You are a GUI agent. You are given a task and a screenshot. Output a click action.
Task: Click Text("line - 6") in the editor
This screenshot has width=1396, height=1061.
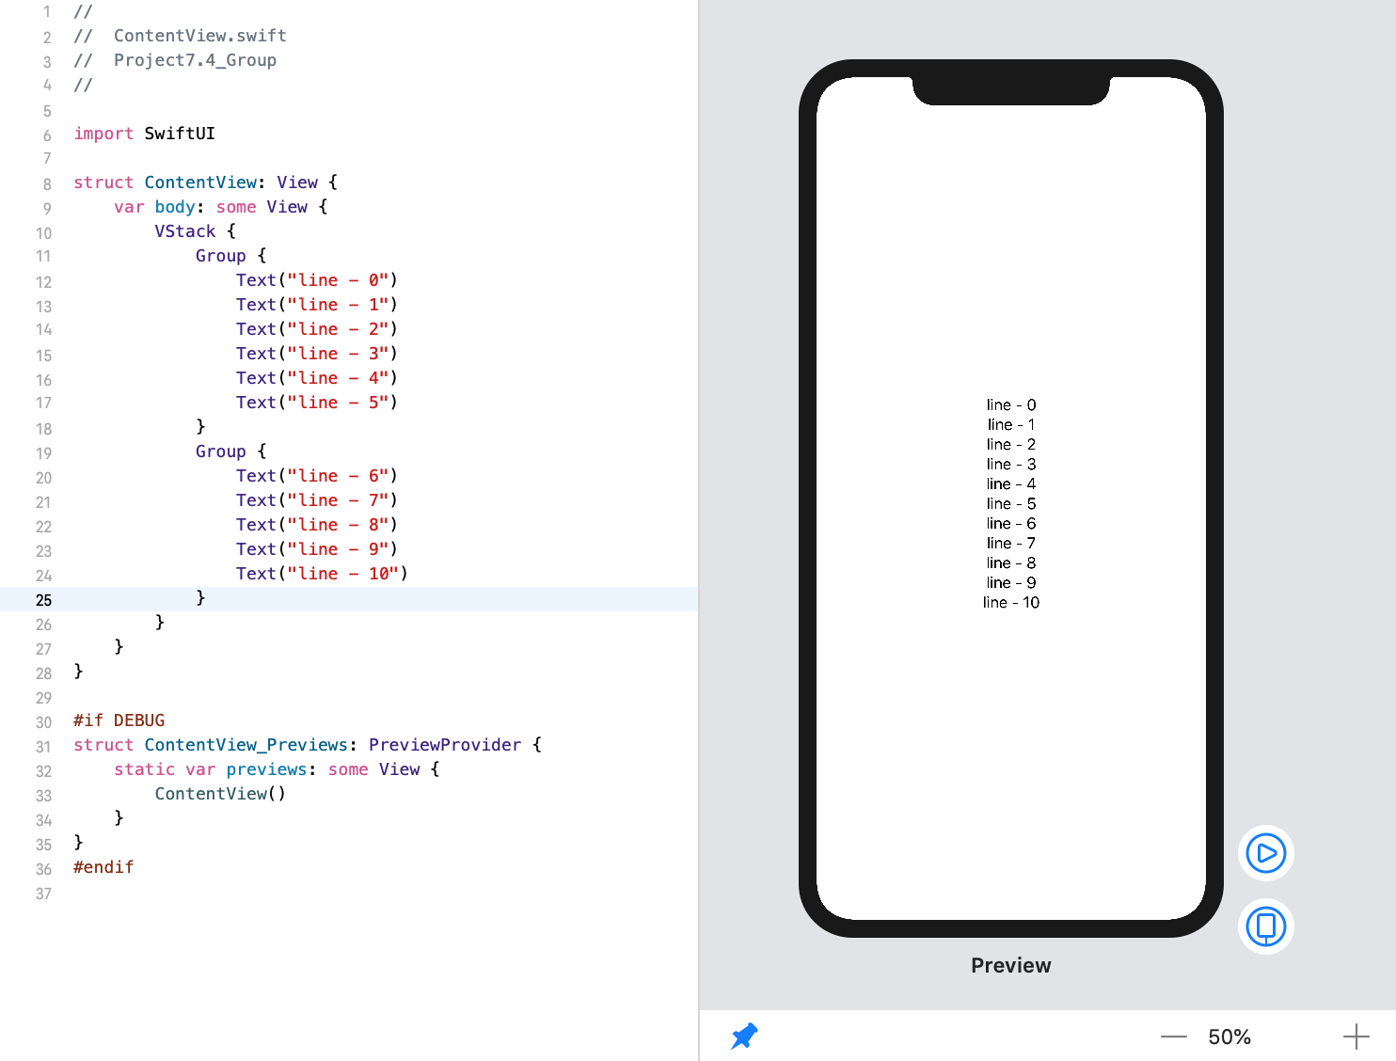coord(317,476)
